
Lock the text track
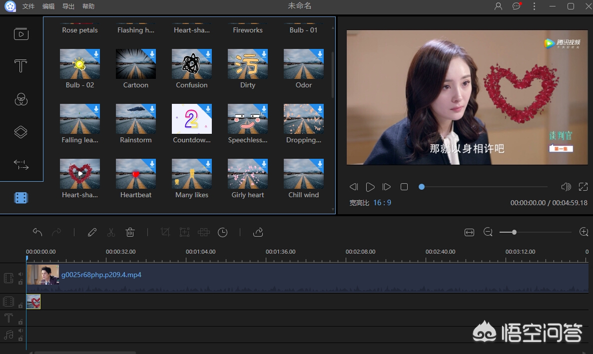click(x=21, y=322)
